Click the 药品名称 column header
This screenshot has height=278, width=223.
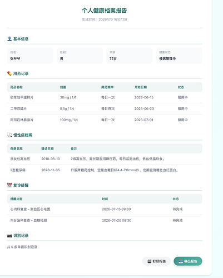click(x=16, y=87)
